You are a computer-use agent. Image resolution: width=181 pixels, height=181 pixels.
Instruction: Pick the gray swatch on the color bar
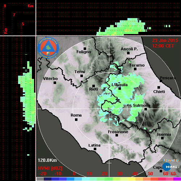pyautogui.click(x=40, y=179)
